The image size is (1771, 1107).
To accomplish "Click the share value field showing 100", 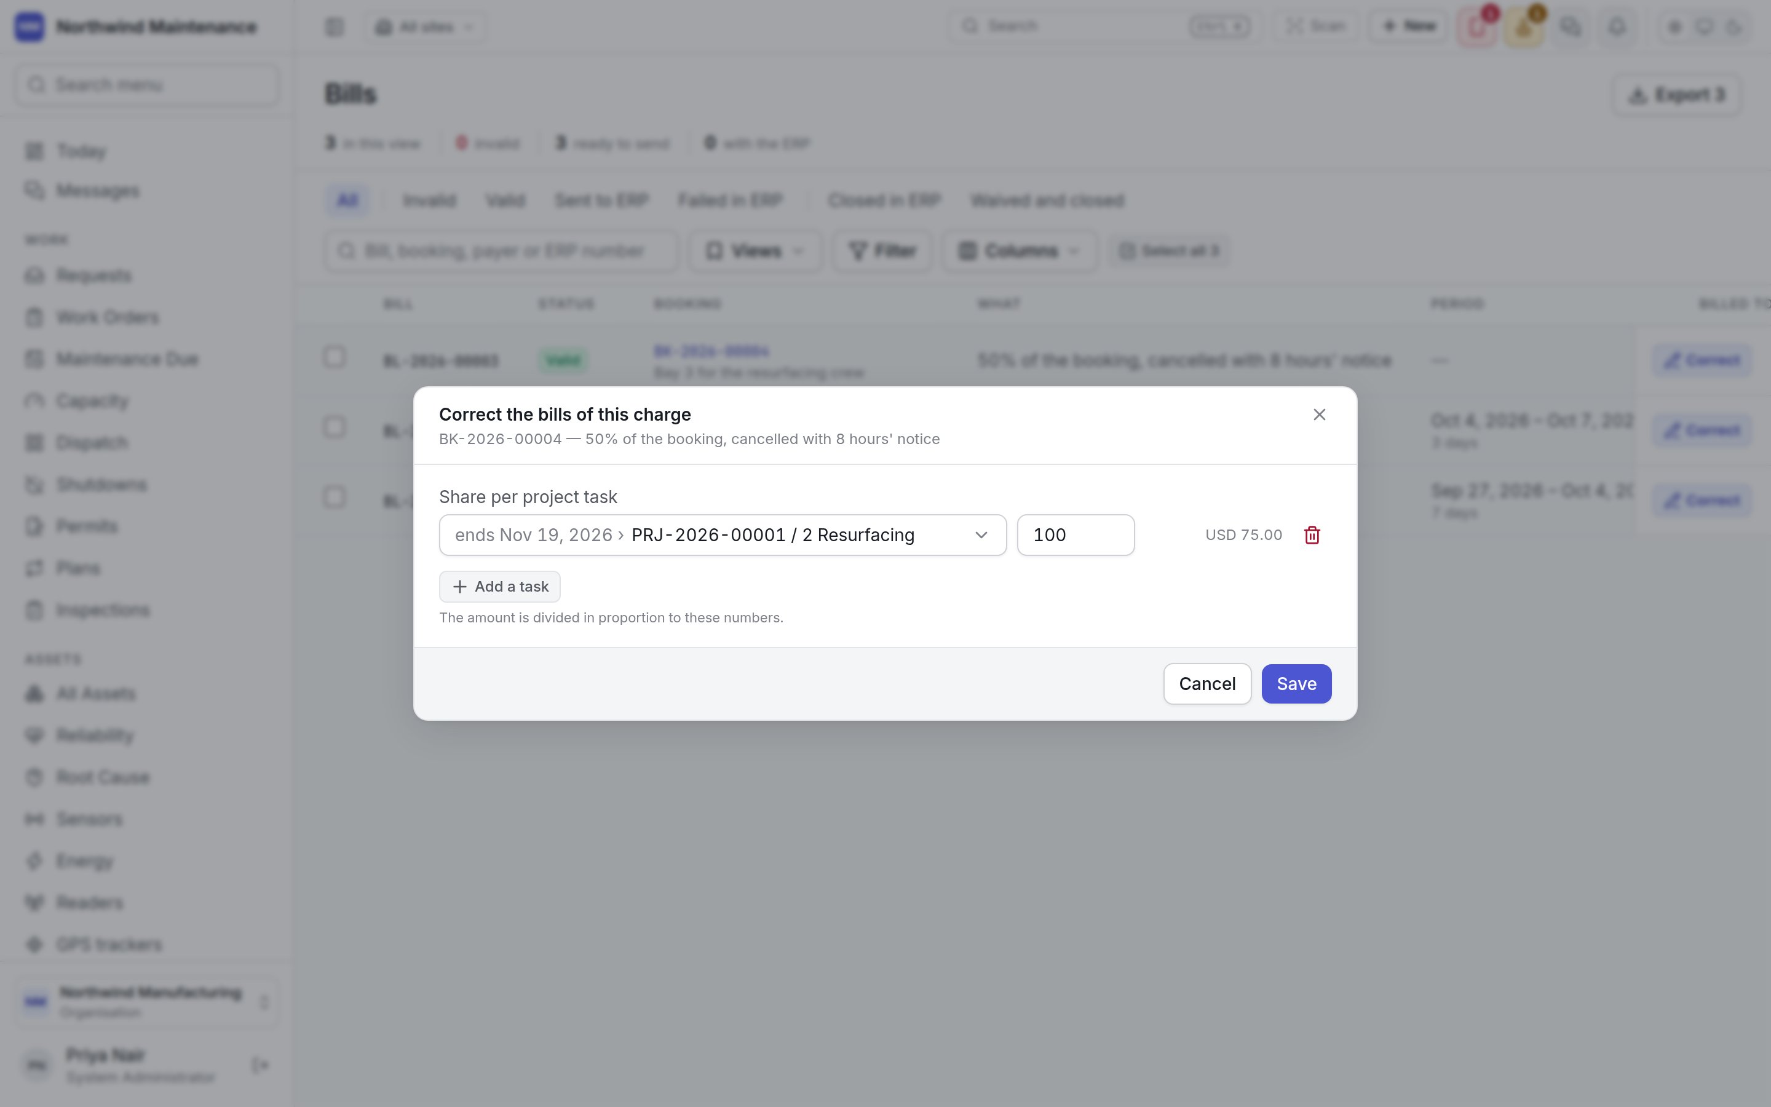I will click(1075, 535).
